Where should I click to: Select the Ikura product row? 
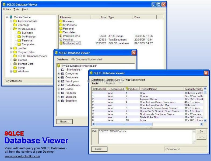pos(147,120)
